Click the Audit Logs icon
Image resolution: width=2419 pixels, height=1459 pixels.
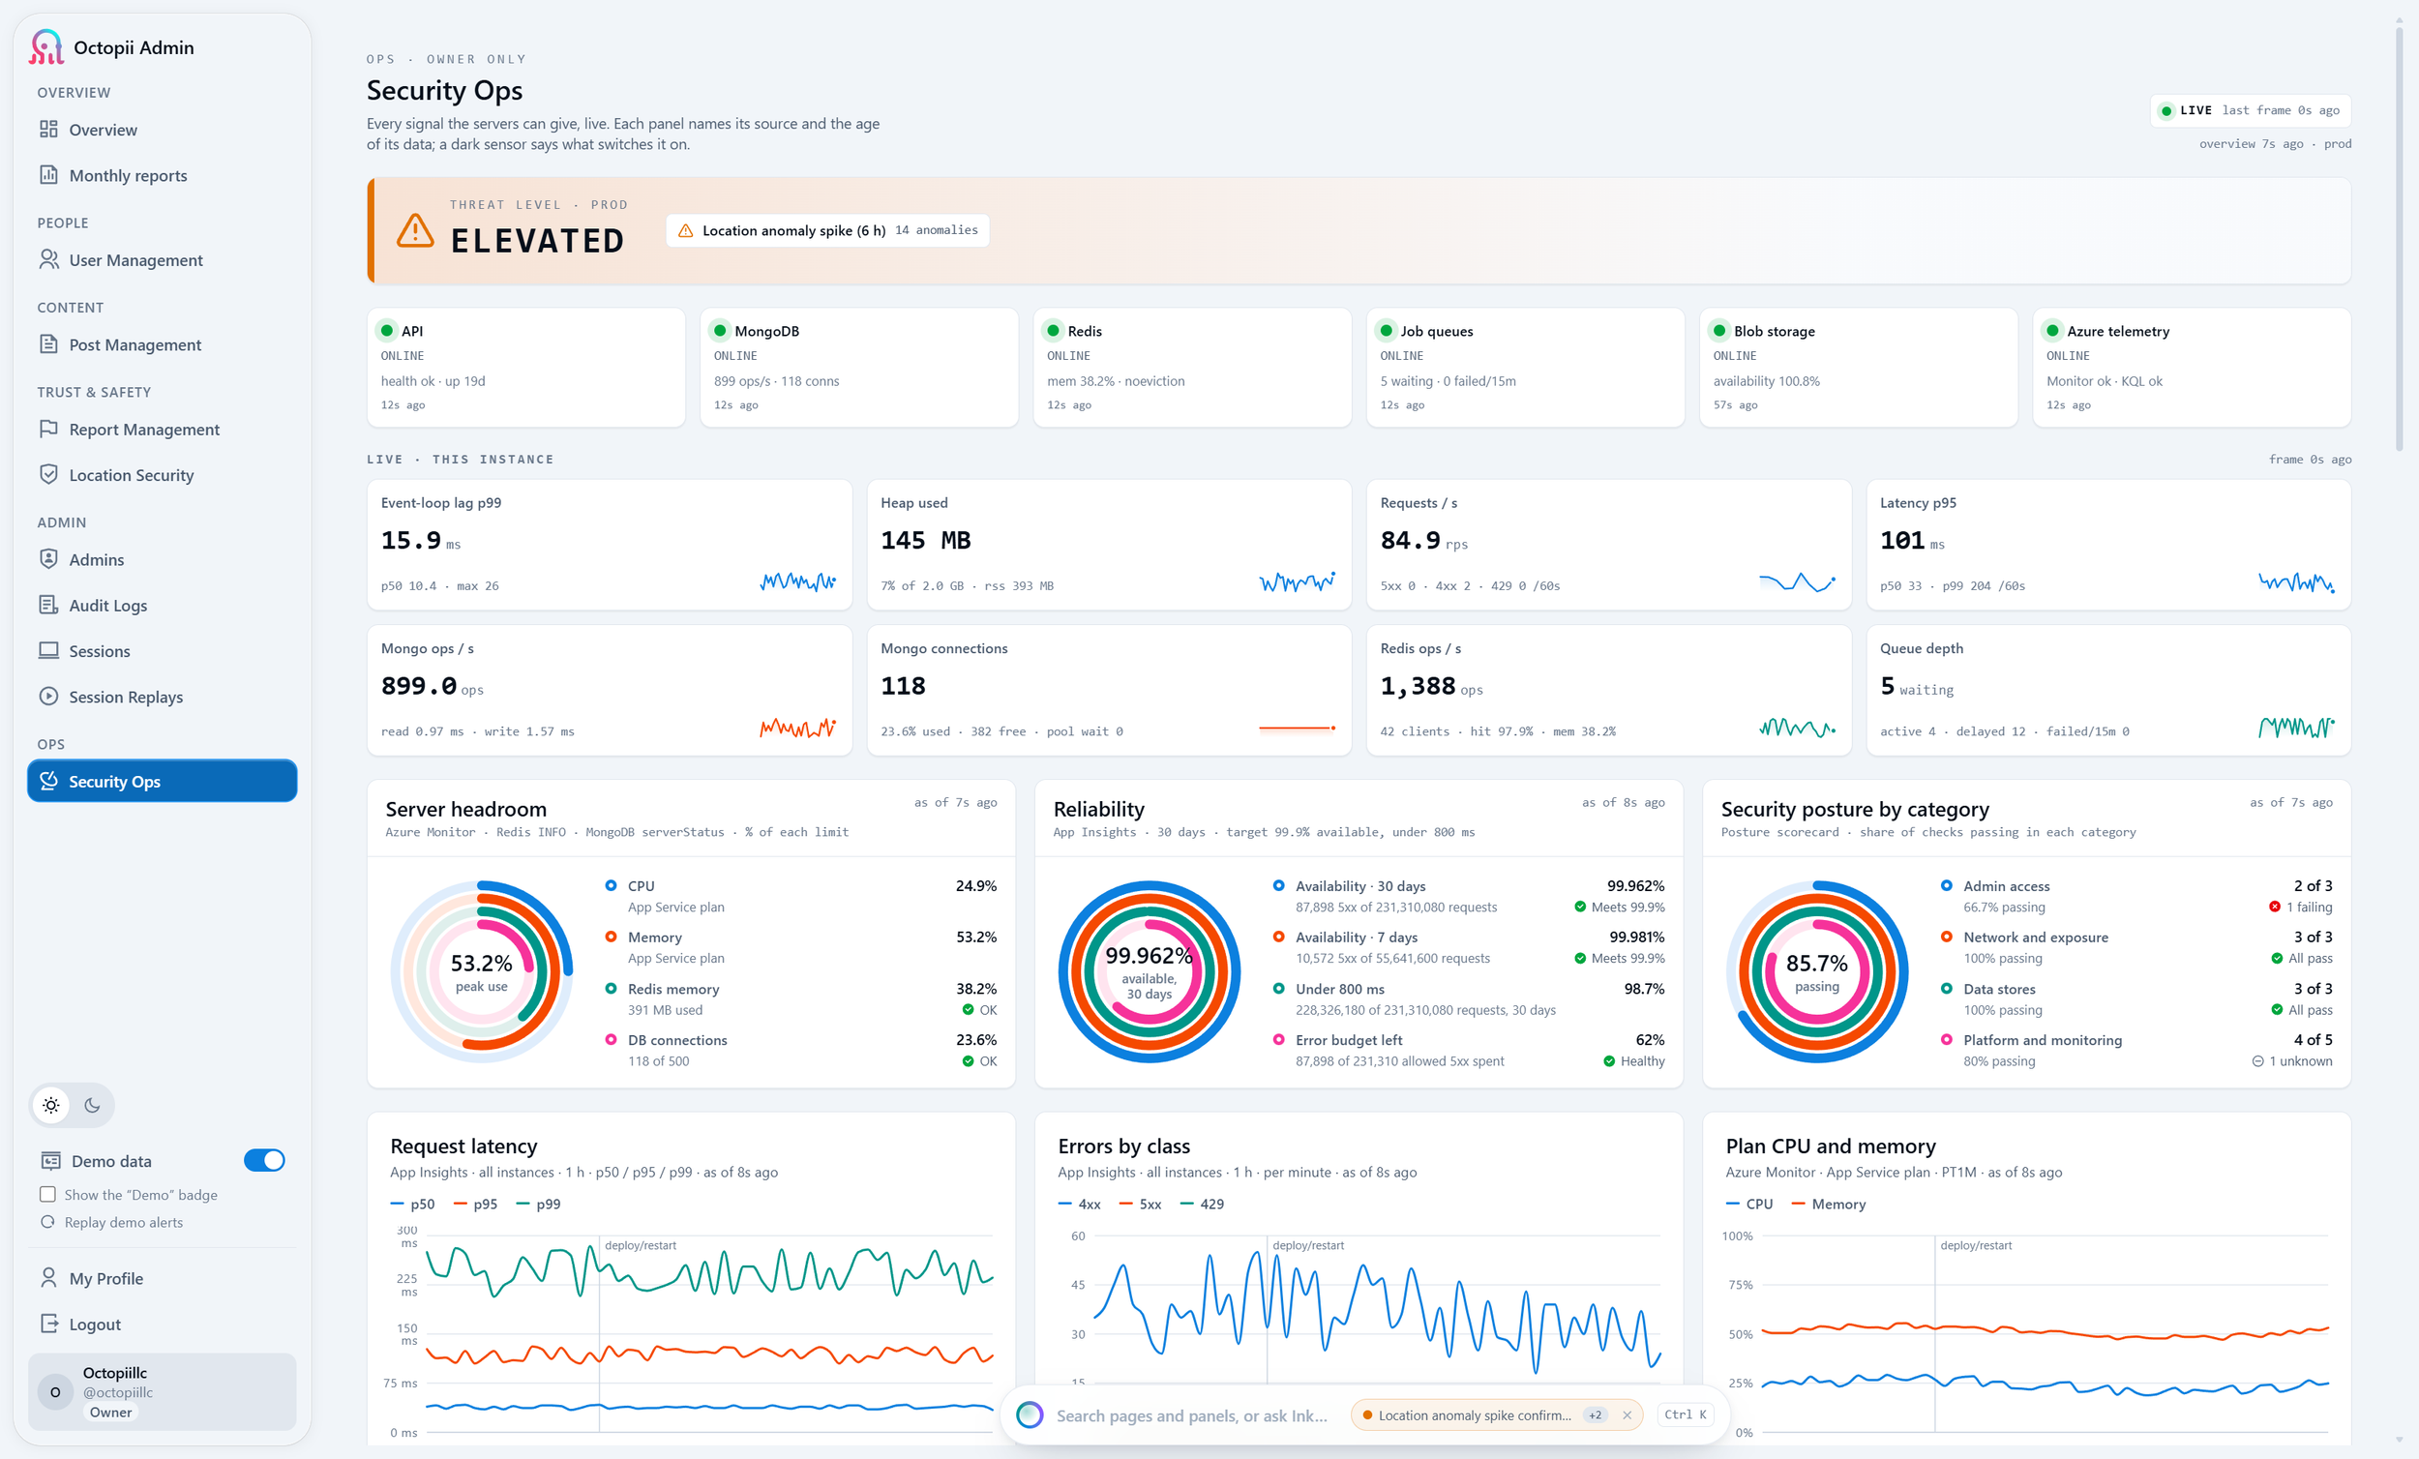tap(48, 605)
